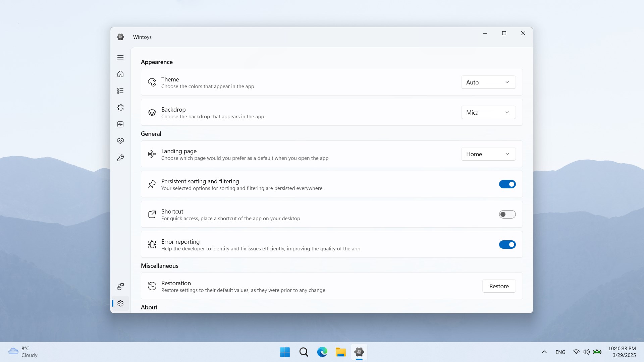
Task: Open the Home page in Wintoys sidebar
Action: [x=120, y=74]
